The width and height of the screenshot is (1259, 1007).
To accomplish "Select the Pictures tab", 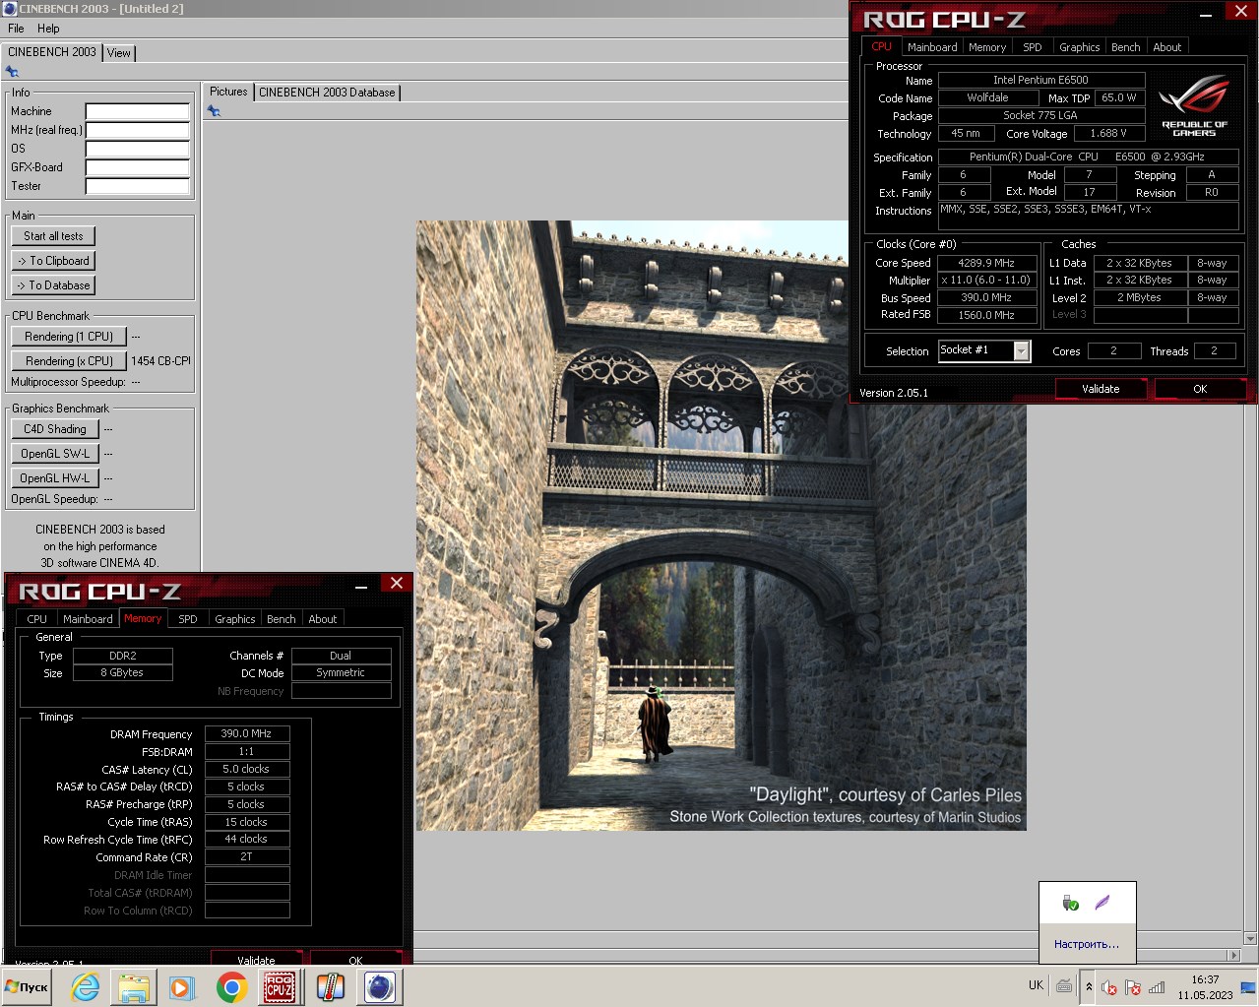I will pos(228,92).
